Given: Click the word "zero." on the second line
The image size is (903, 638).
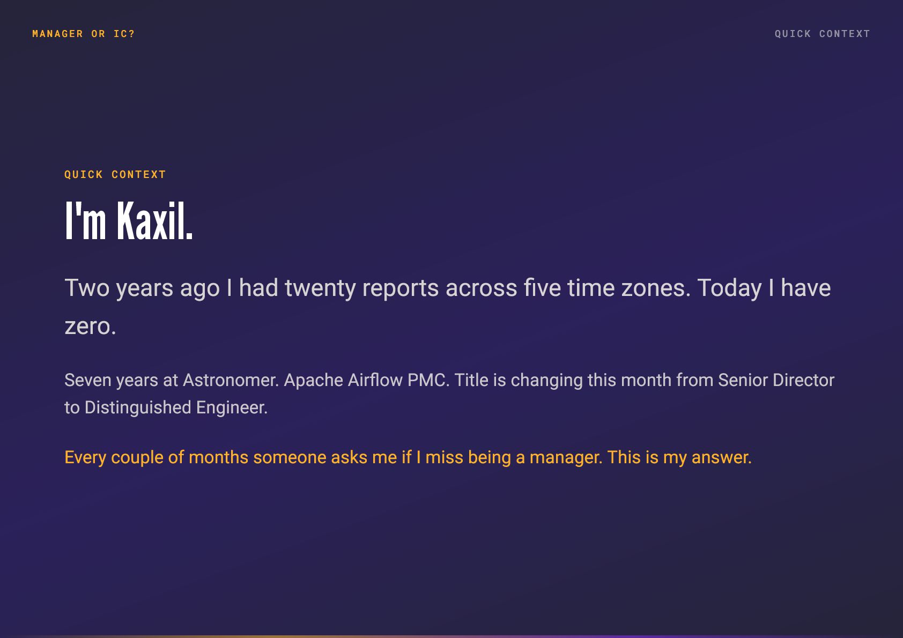Looking at the screenshot, I should point(90,326).
